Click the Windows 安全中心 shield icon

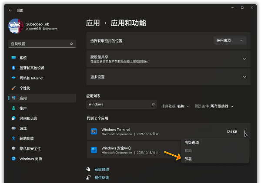94,150
